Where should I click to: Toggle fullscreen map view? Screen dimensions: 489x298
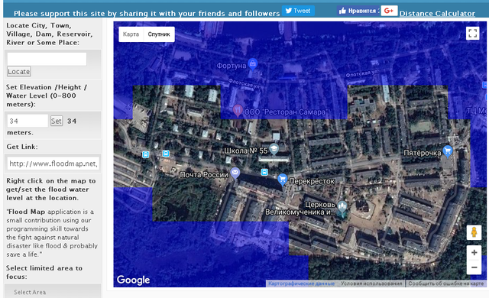pos(472,33)
